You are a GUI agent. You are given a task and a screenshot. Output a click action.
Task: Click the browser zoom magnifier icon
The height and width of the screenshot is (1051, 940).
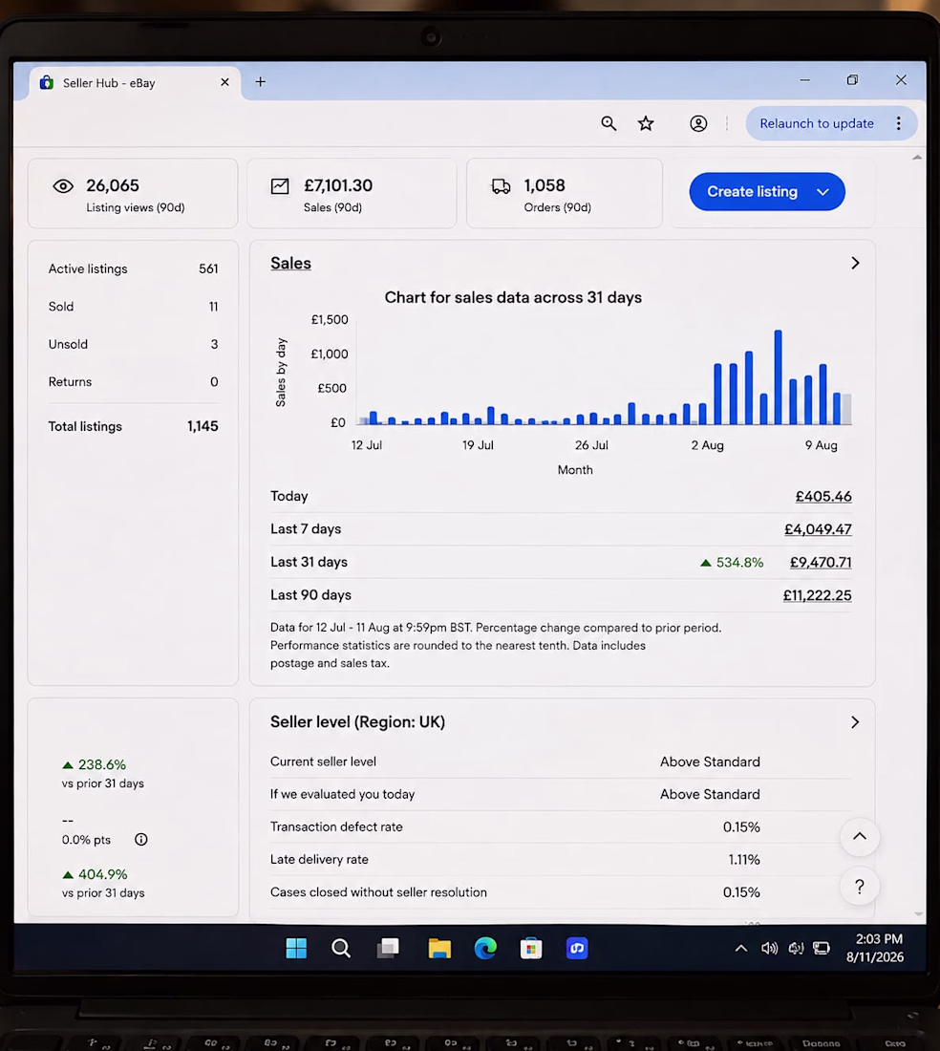point(609,123)
